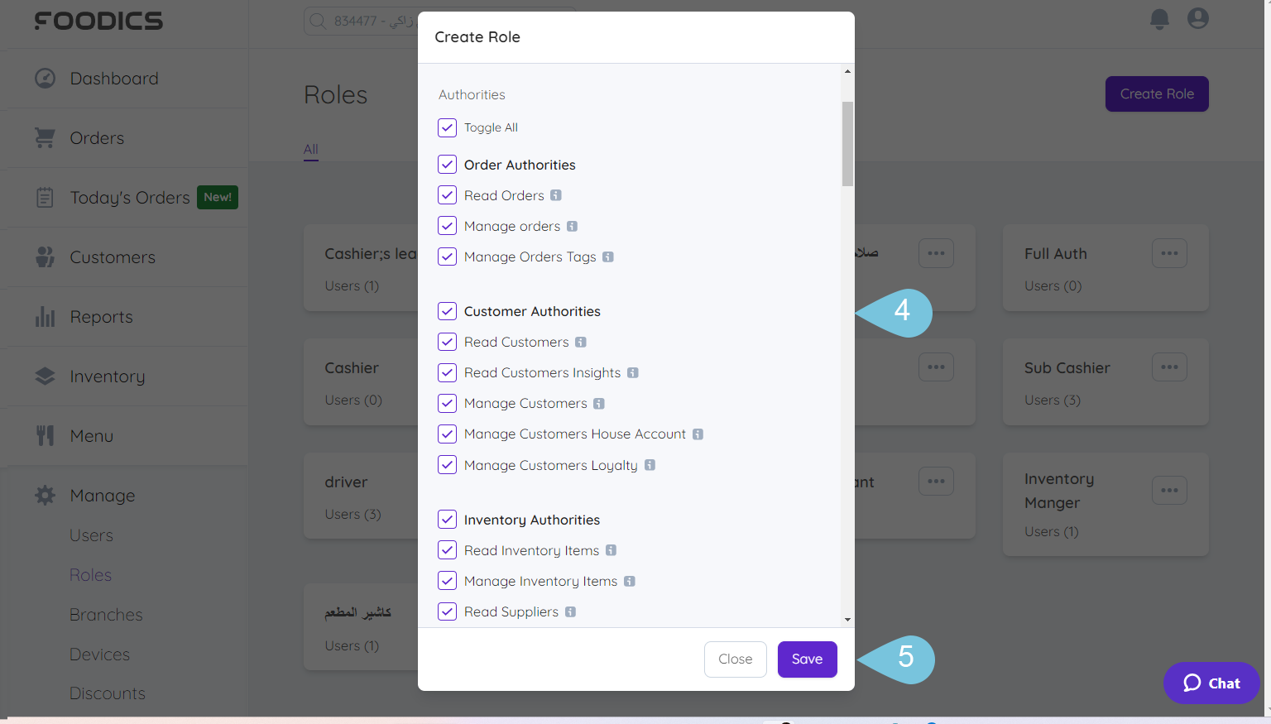Viewport: 1271px width, 724px height.
Task: Open the Dashboard from the sidebar
Action: click(x=46, y=78)
